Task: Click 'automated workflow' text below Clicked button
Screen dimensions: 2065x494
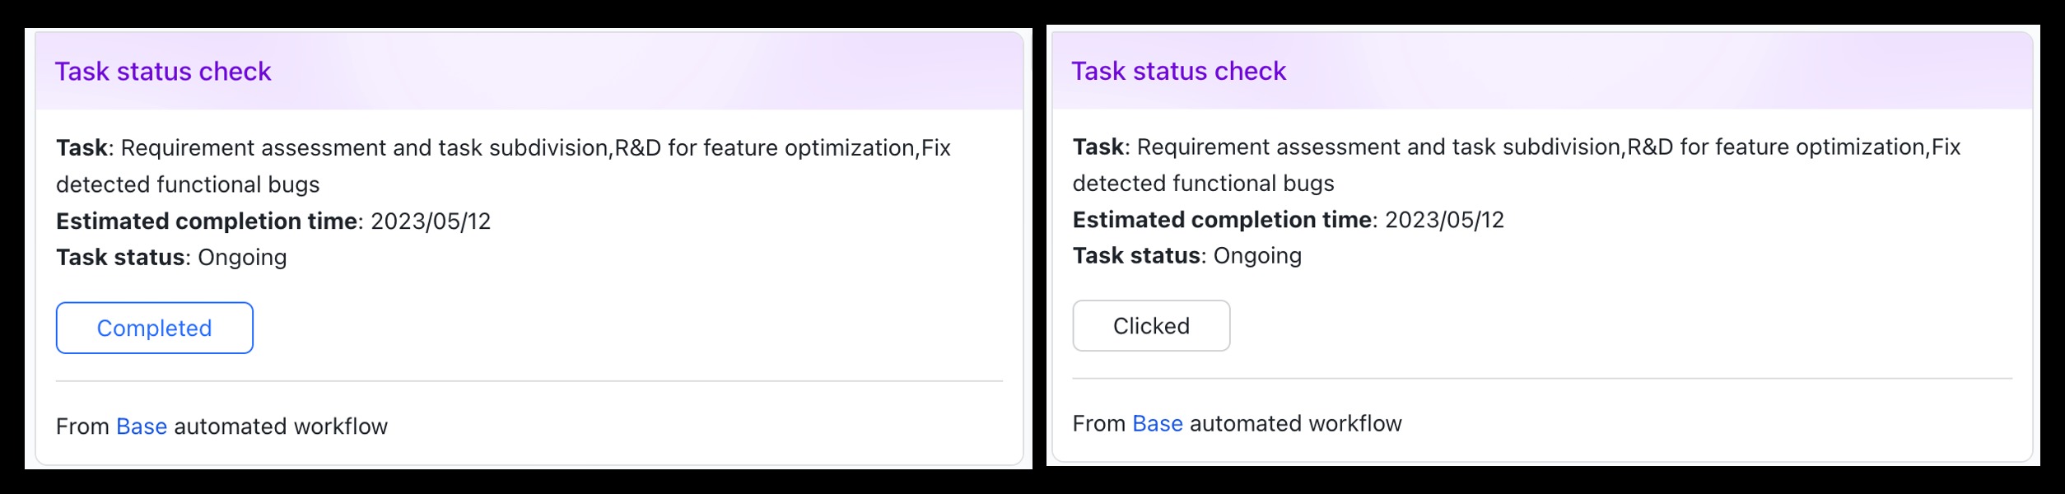Action: coord(1295,423)
